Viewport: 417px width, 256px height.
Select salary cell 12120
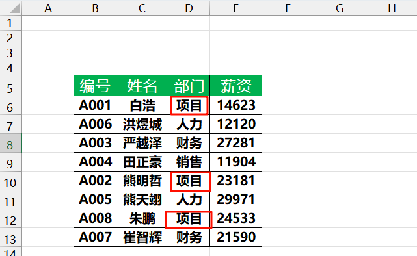[236, 124]
